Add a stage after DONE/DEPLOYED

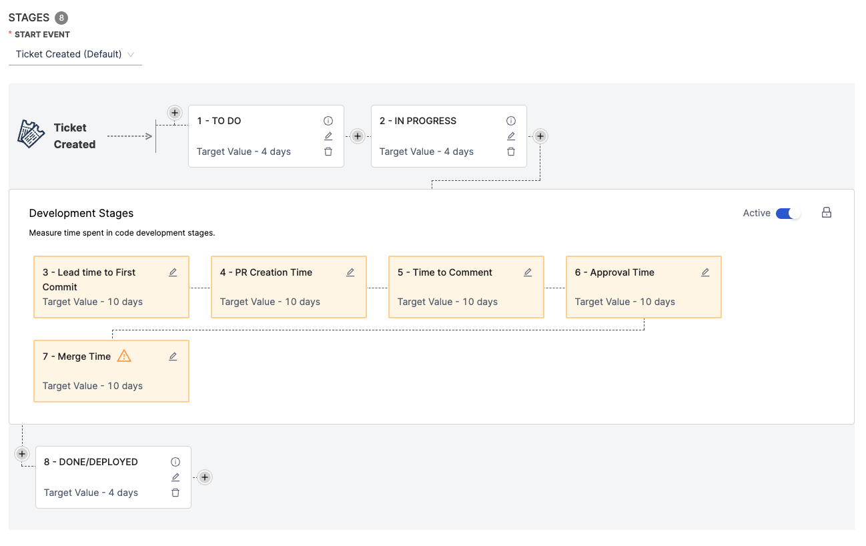[x=205, y=477]
